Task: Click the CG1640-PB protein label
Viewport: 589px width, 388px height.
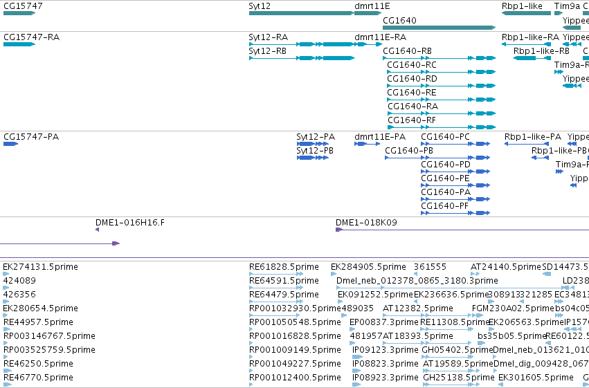Action: tap(409, 151)
